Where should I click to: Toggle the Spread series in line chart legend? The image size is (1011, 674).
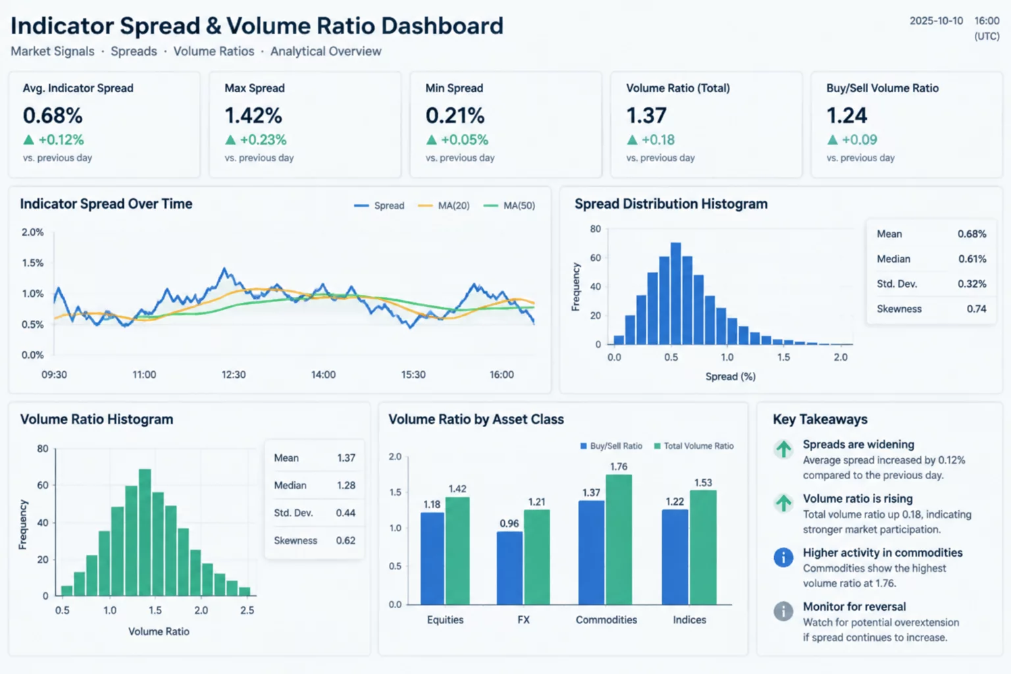(379, 205)
